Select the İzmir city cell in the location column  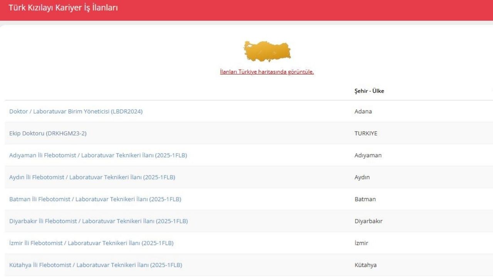point(361,243)
